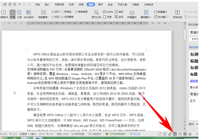Open the 文档助手 Document Assistant tab
Image resolution: width=200 pixels, height=139 pixels.
click(149, 4)
